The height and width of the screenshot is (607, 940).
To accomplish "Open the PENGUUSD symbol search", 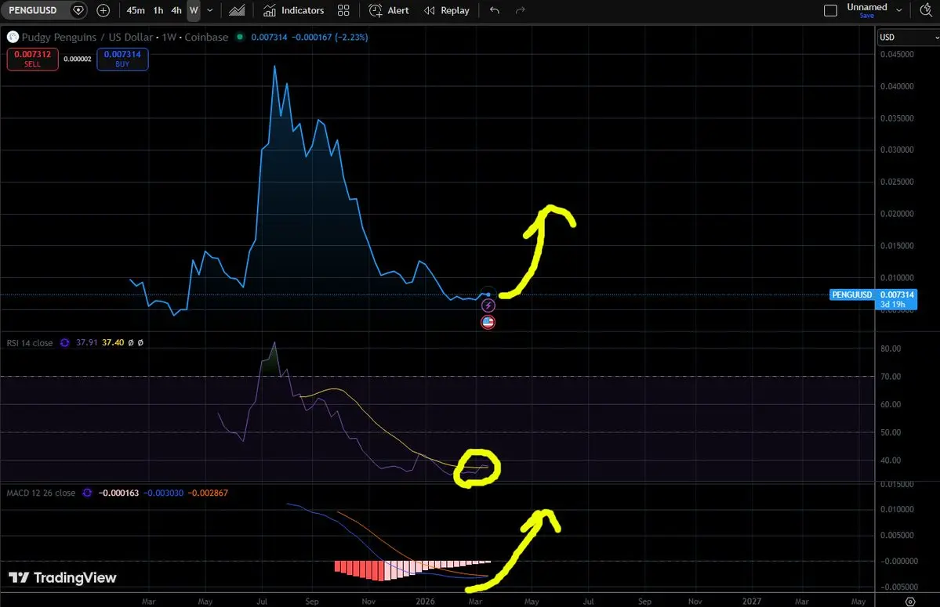I will [x=33, y=10].
